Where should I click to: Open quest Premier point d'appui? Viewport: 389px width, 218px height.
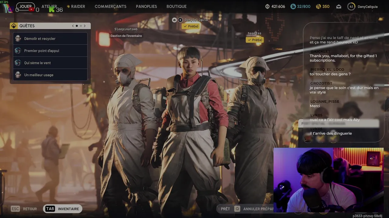click(50, 51)
